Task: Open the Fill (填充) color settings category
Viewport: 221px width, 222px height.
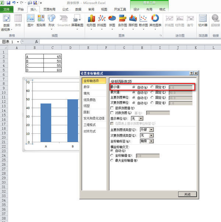Action: coord(86,93)
